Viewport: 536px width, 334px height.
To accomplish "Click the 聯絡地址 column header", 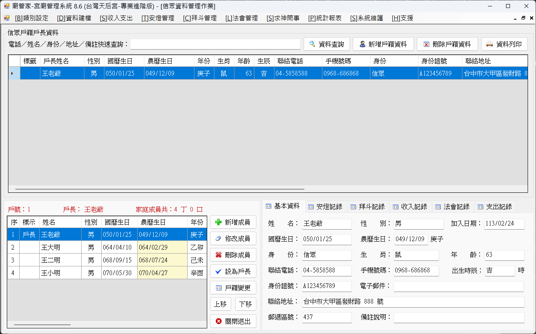I will tap(495, 61).
